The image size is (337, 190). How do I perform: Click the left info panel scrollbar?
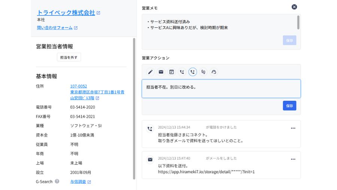pos(134,109)
